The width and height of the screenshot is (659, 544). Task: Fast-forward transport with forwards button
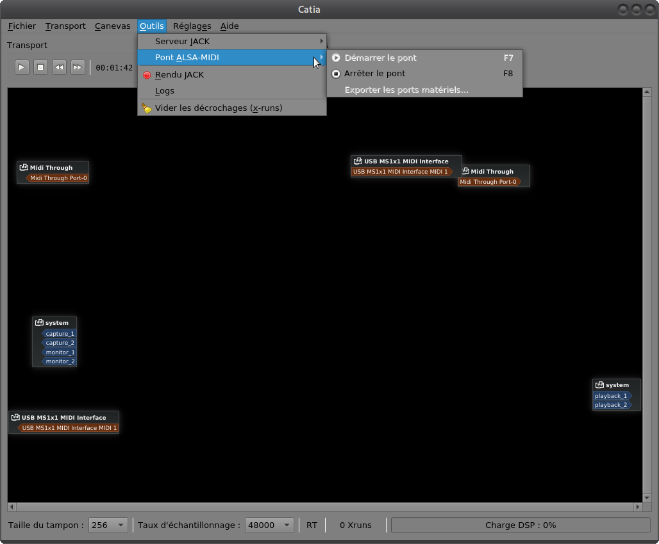tap(78, 67)
